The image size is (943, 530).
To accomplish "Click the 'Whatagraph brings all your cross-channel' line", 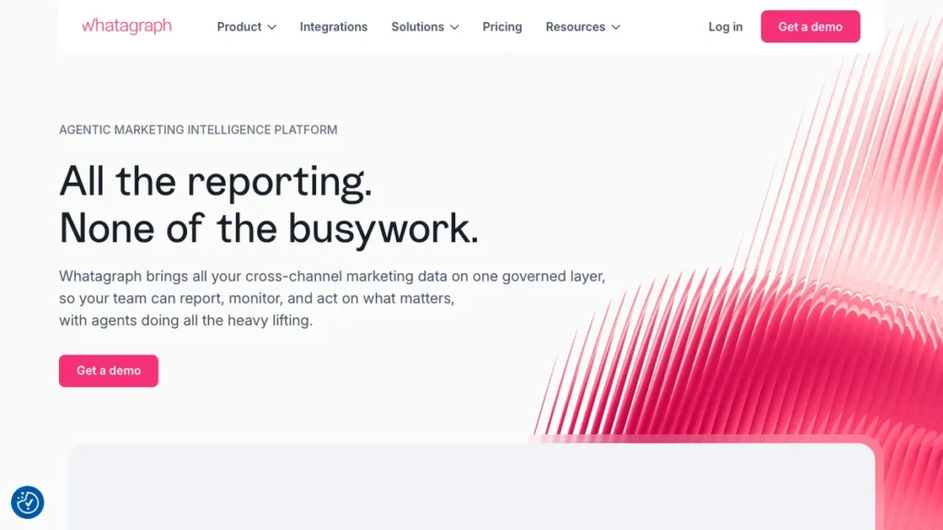I will pyautogui.click(x=332, y=276).
